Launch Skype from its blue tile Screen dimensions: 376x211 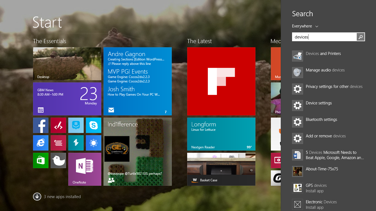[94, 125]
